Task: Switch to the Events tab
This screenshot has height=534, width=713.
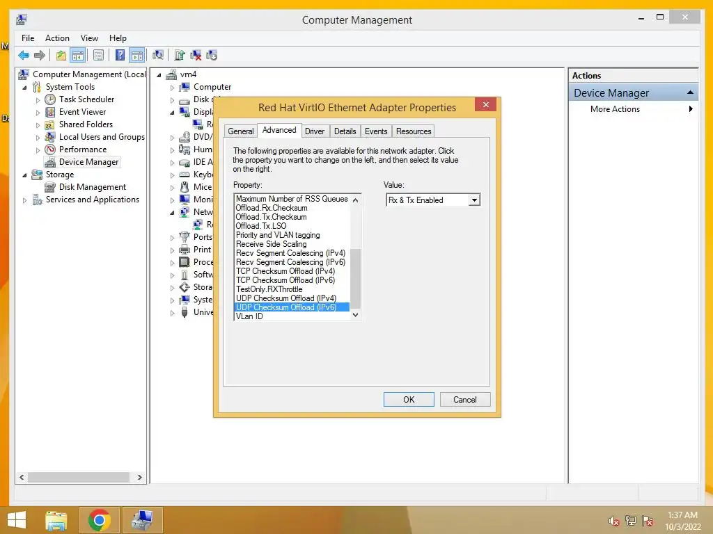Action: [376, 131]
